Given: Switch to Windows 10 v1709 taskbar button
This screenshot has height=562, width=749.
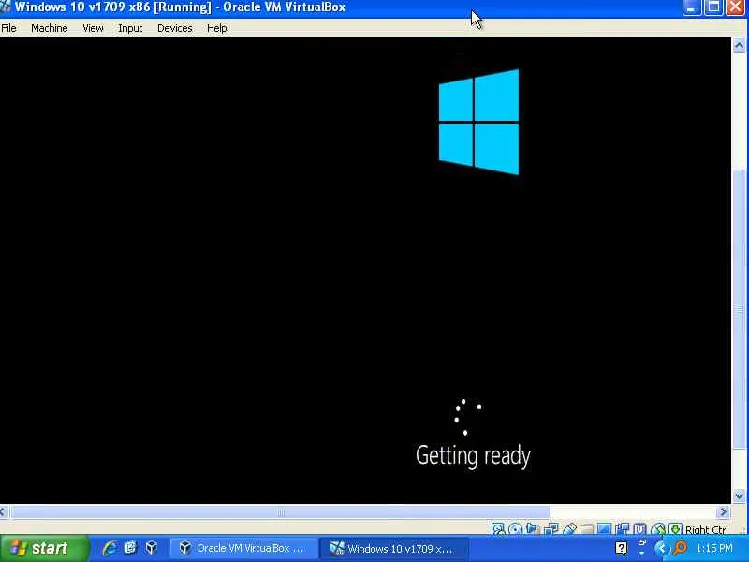Looking at the screenshot, I should point(393,548).
